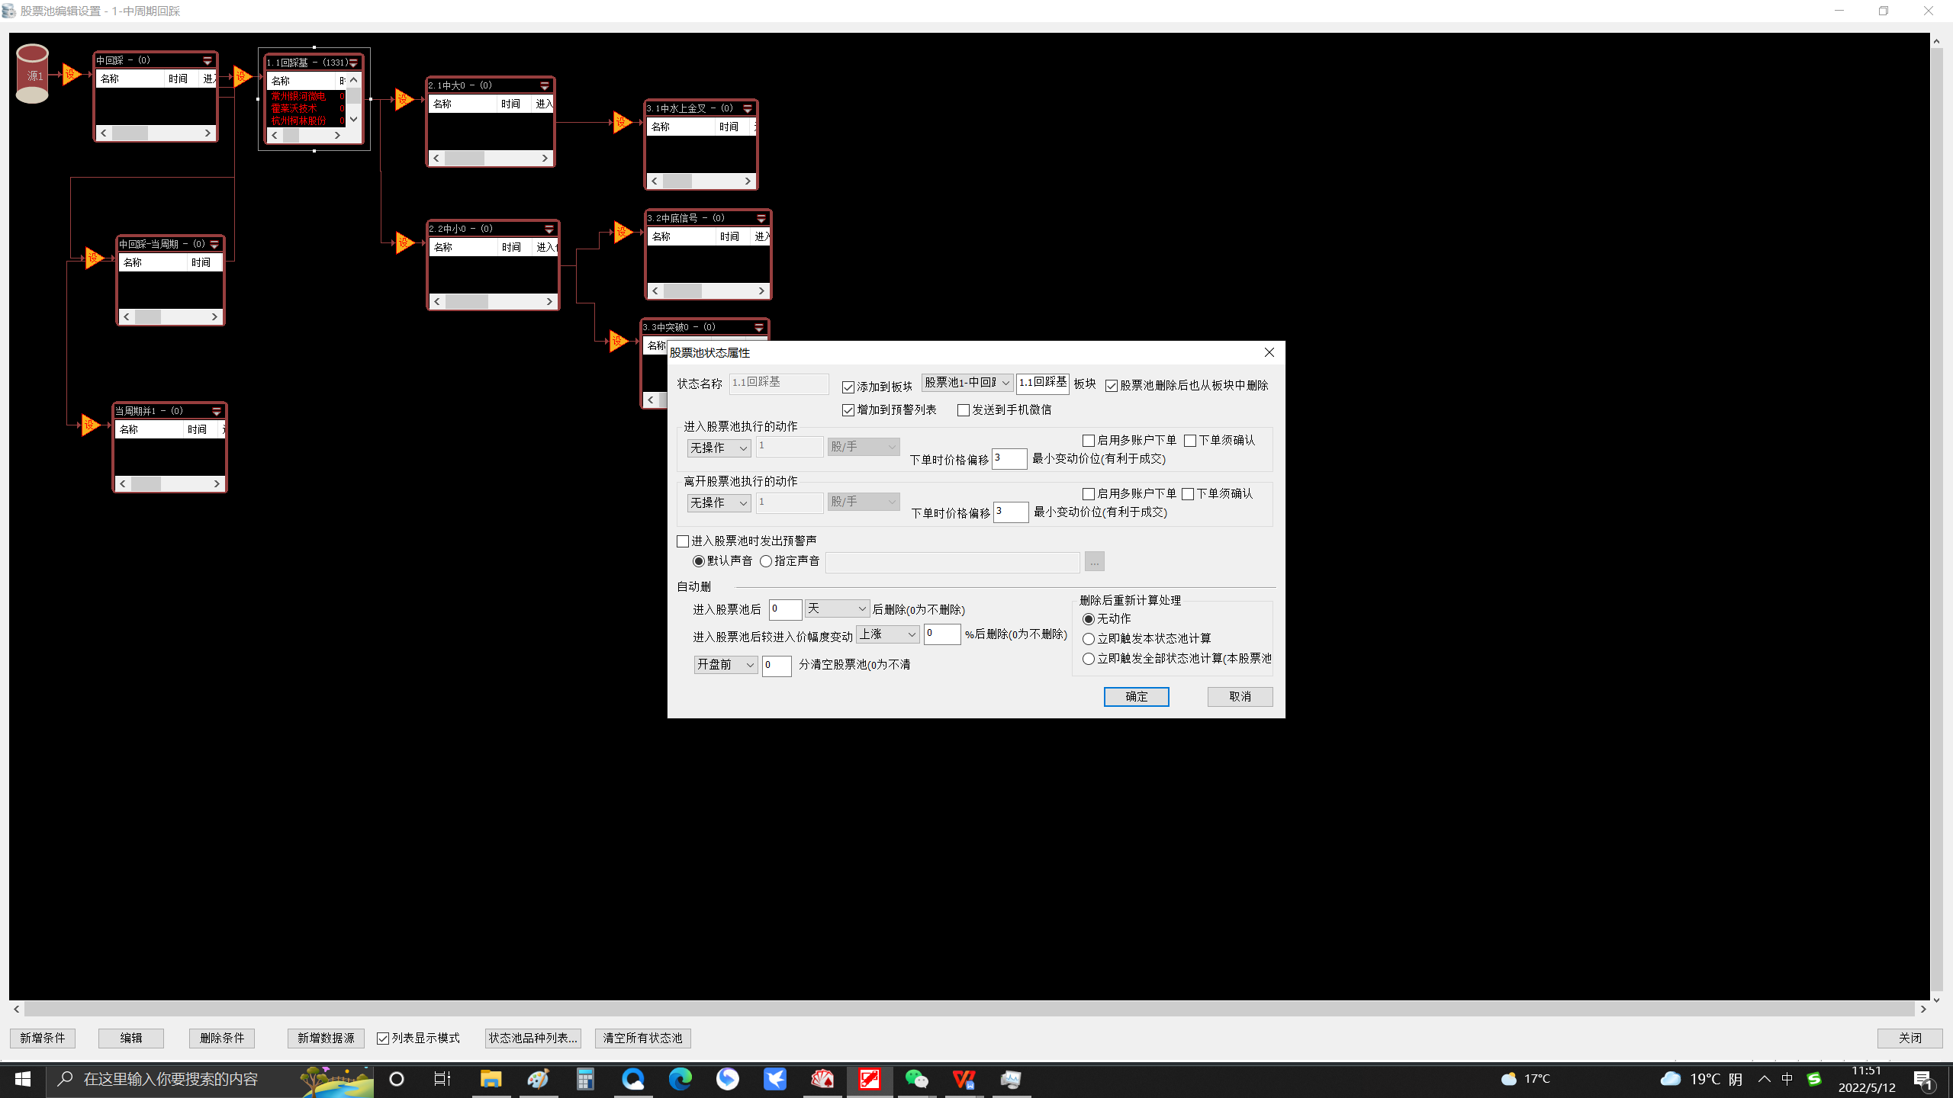Click the main canvas horizontal scrollbar
The width and height of the screenshot is (1953, 1098).
coord(969,1009)
